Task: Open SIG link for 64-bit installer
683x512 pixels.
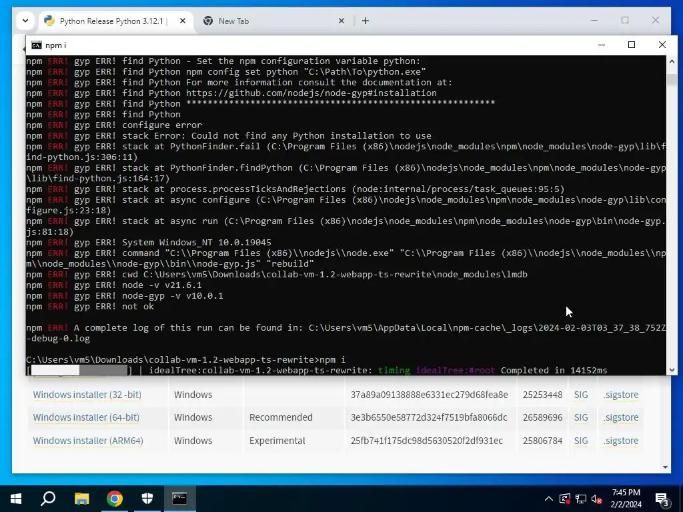Action: click(x=581, y=417)
